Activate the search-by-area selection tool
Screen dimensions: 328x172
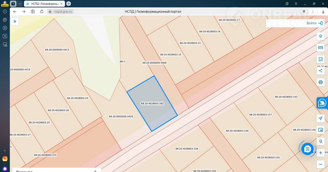tap(320, 59)
